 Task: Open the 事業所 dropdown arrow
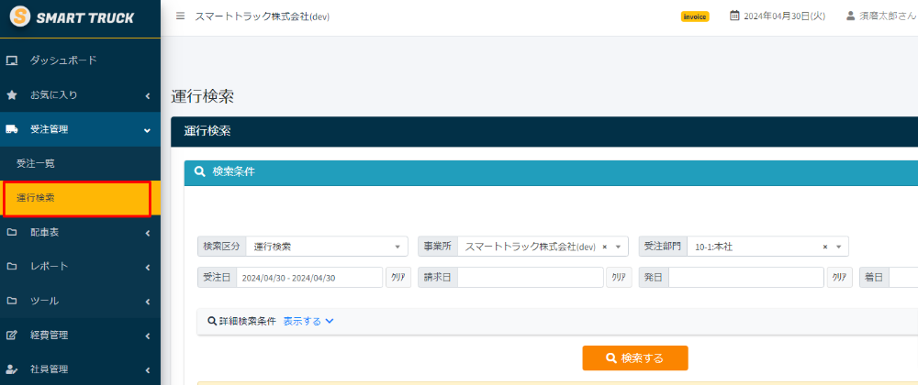[x=619, y=247]
